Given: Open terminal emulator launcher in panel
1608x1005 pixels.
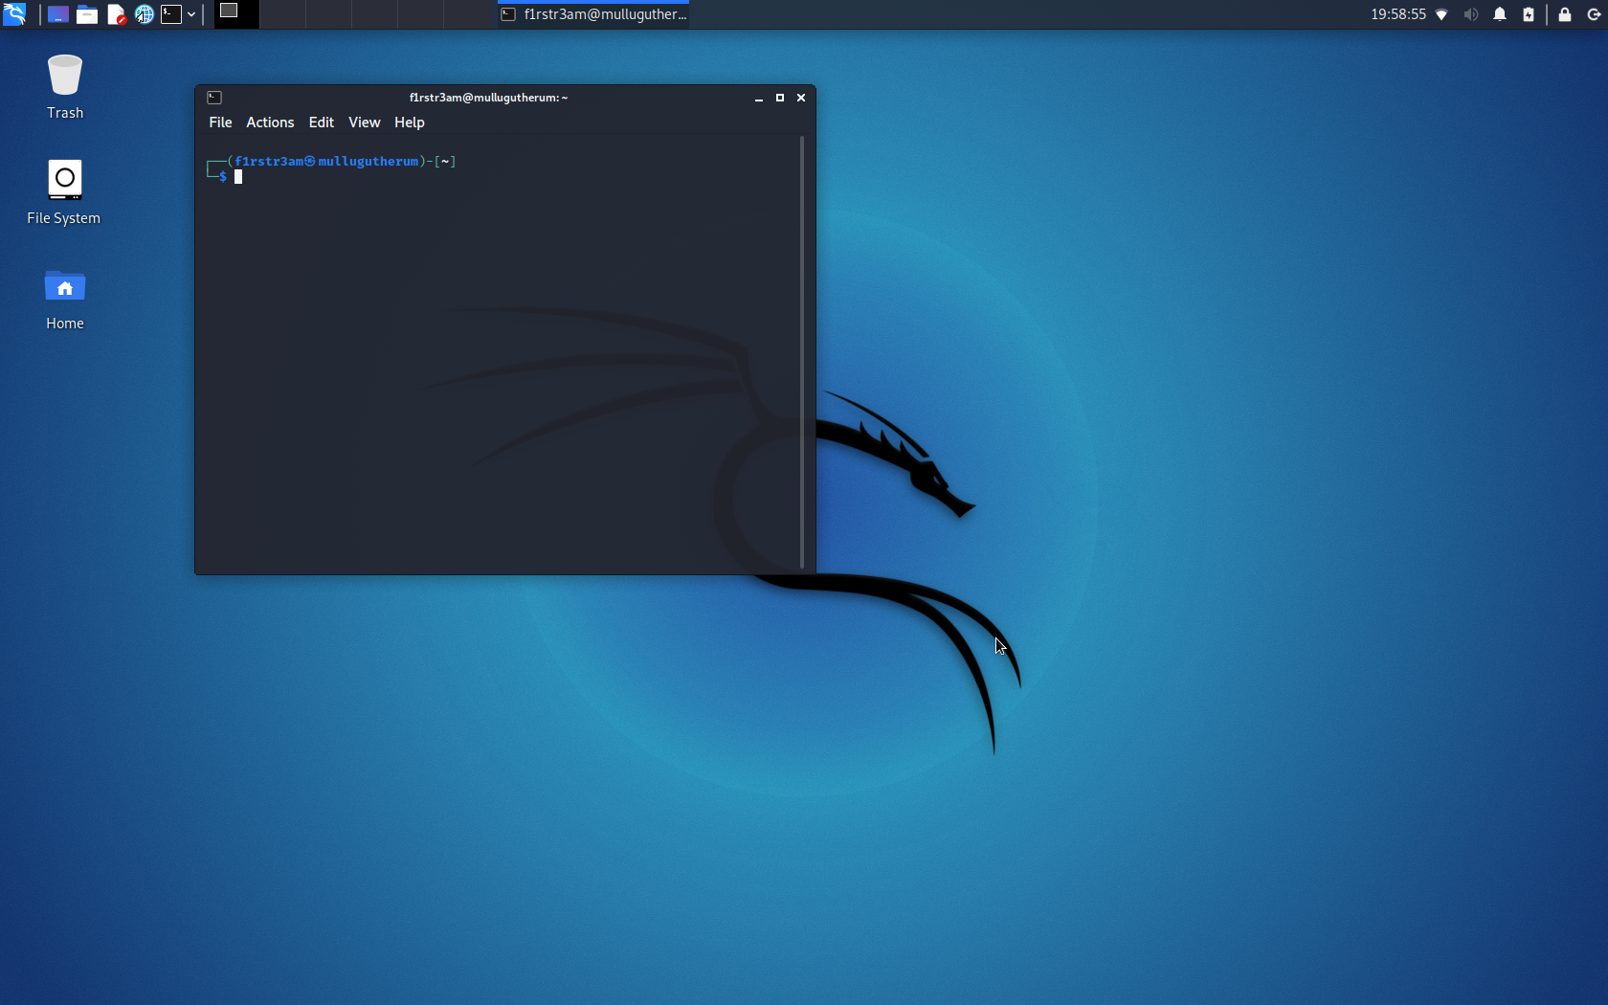Looking at the screenshot, I should click(171, 14).
